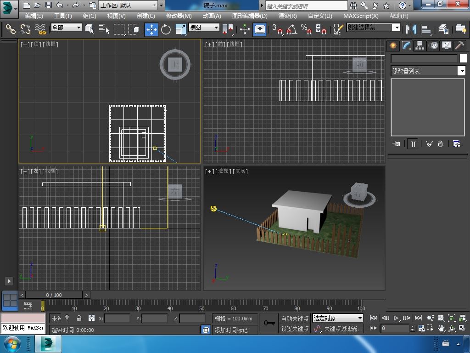Screen dimensions: 470x353
Task: Select the Move transform tool
Action: tap(151, 29)
